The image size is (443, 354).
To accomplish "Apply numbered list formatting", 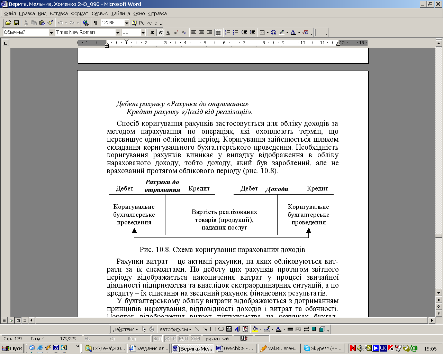I will pos(228,32).
